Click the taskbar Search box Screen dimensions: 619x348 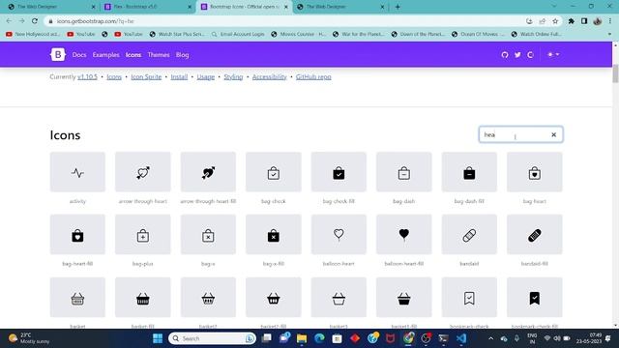coord(213,338)
